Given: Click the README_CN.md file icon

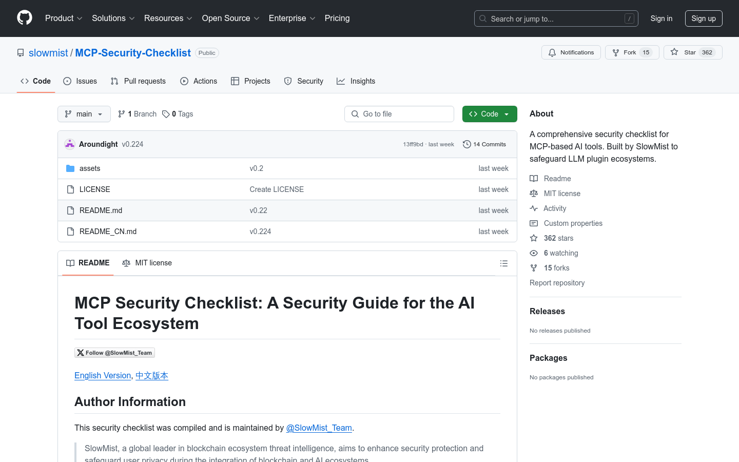Looking at the screenshot, I should click(x=70, y=232).
